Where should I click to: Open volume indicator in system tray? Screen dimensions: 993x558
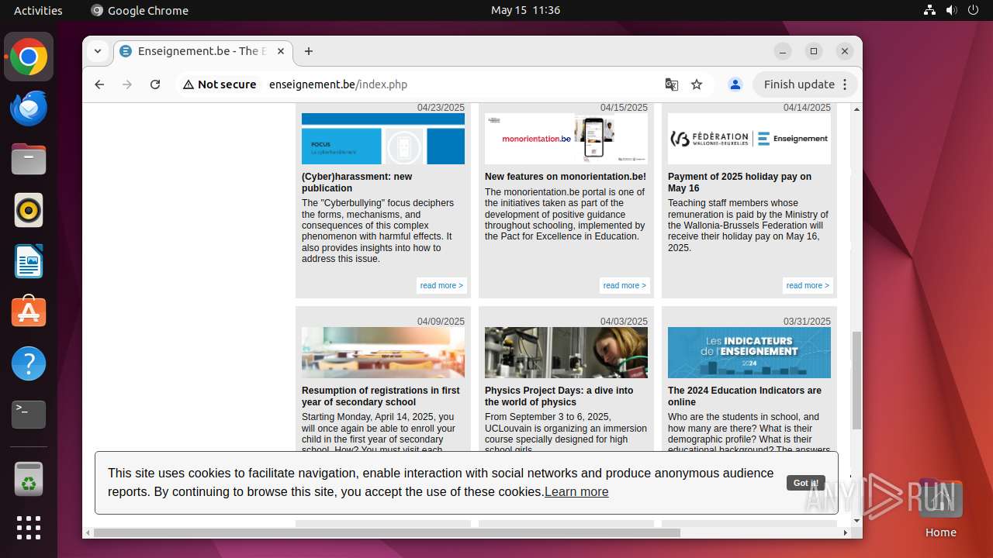[952, 10]
